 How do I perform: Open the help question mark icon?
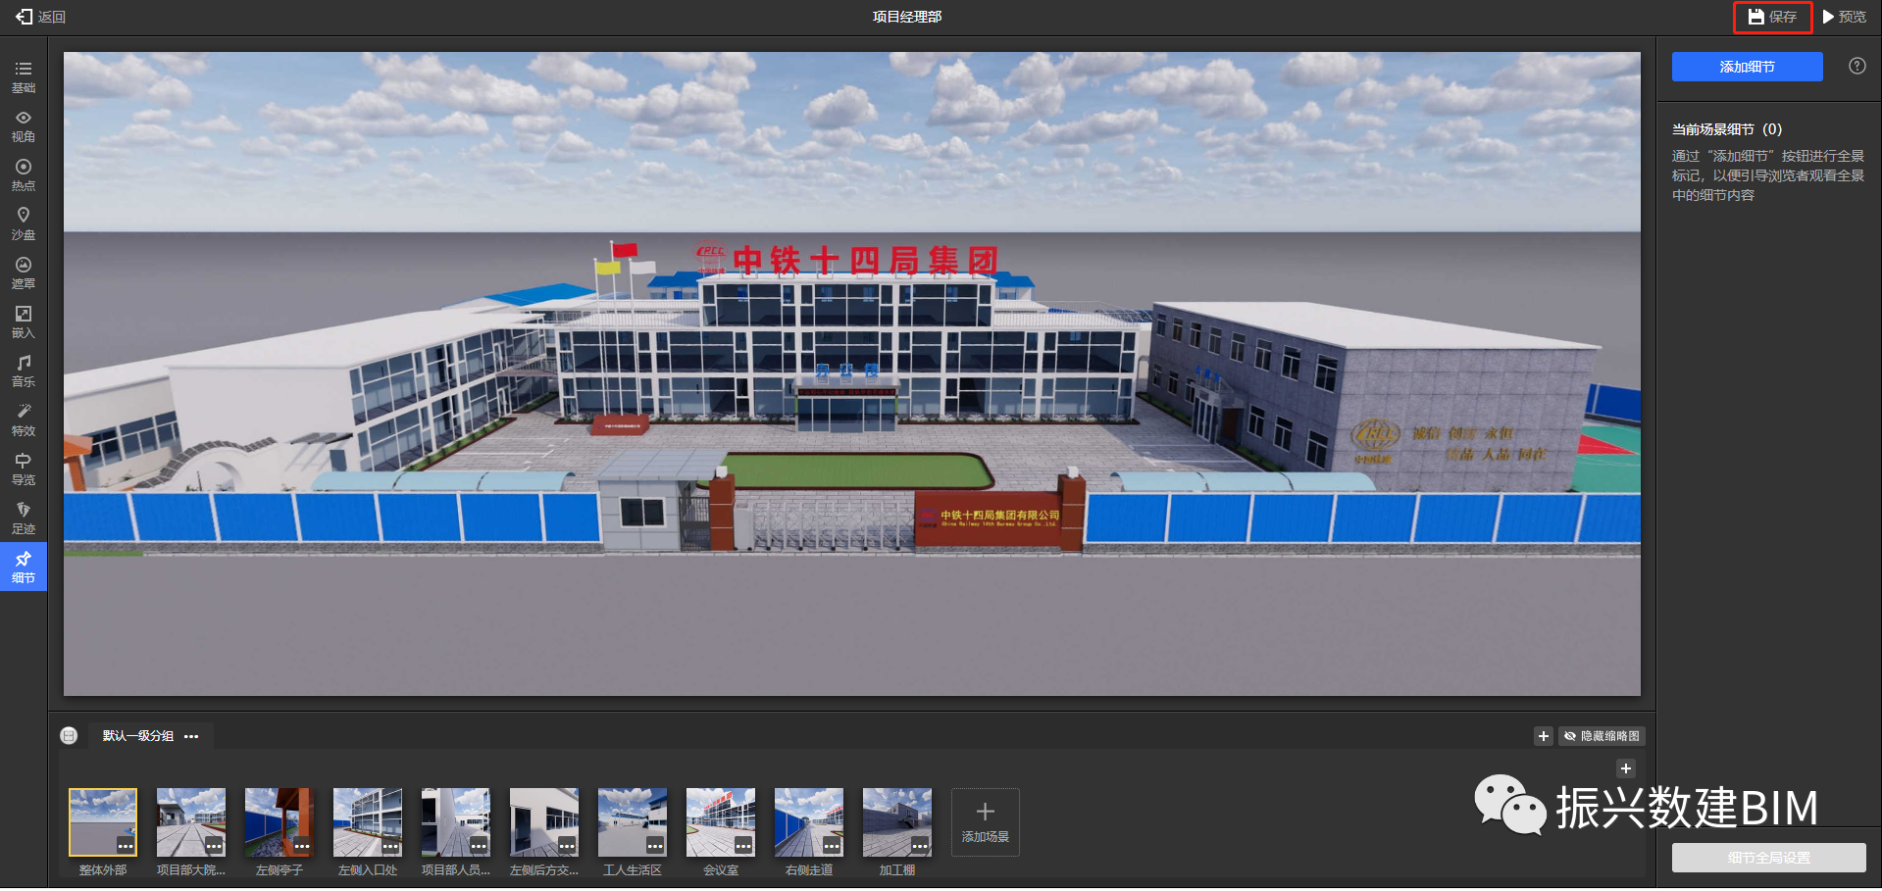click(1857, 66)
